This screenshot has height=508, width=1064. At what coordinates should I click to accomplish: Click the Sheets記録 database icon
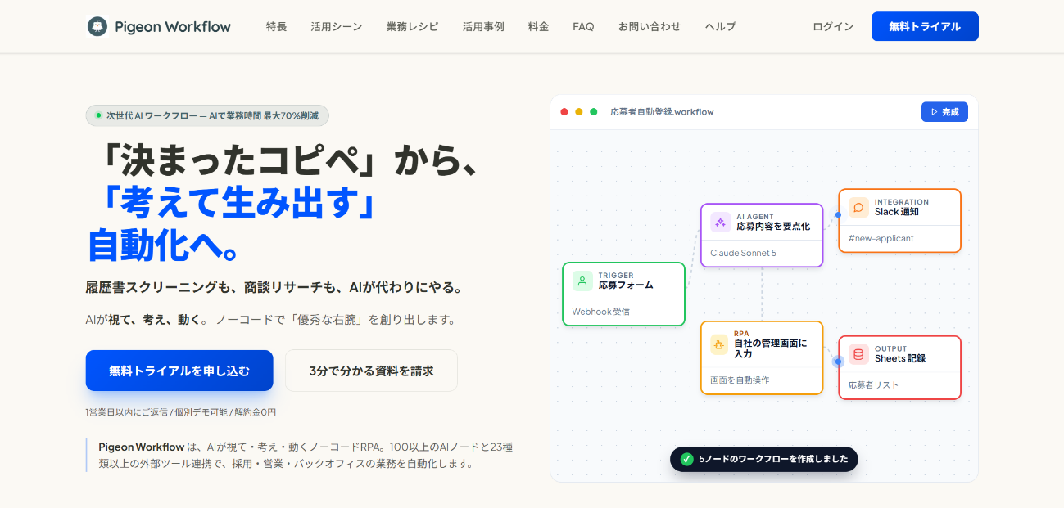tap(858, 354)
